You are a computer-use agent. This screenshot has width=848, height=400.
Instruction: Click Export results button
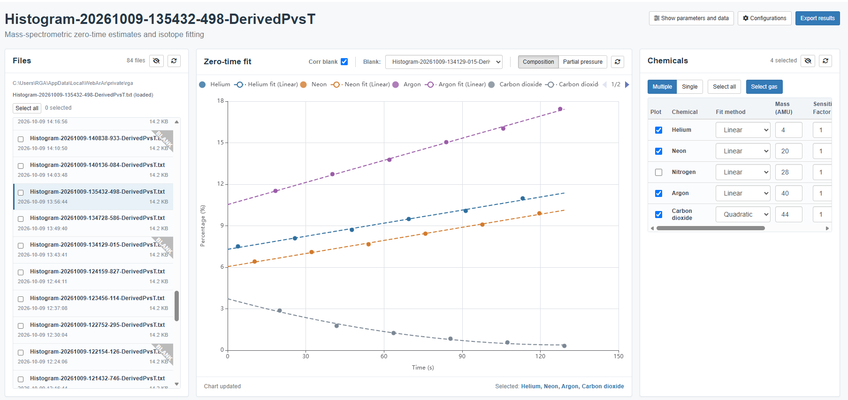click(x=817, y=18)
